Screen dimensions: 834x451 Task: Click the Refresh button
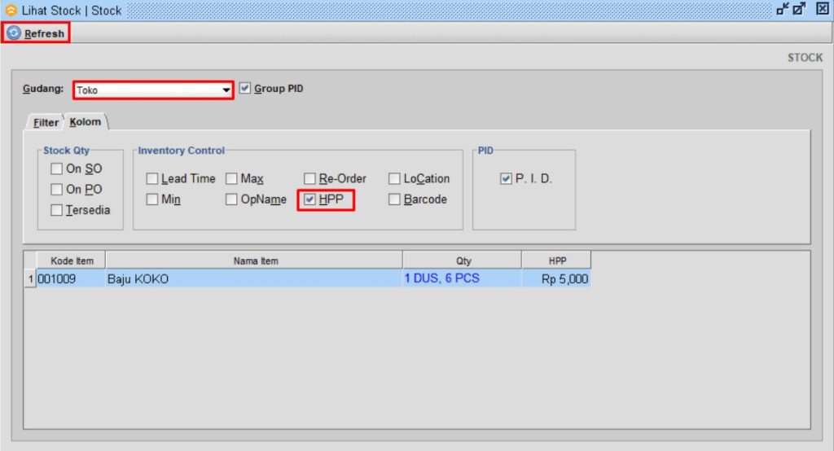point(36,33)
